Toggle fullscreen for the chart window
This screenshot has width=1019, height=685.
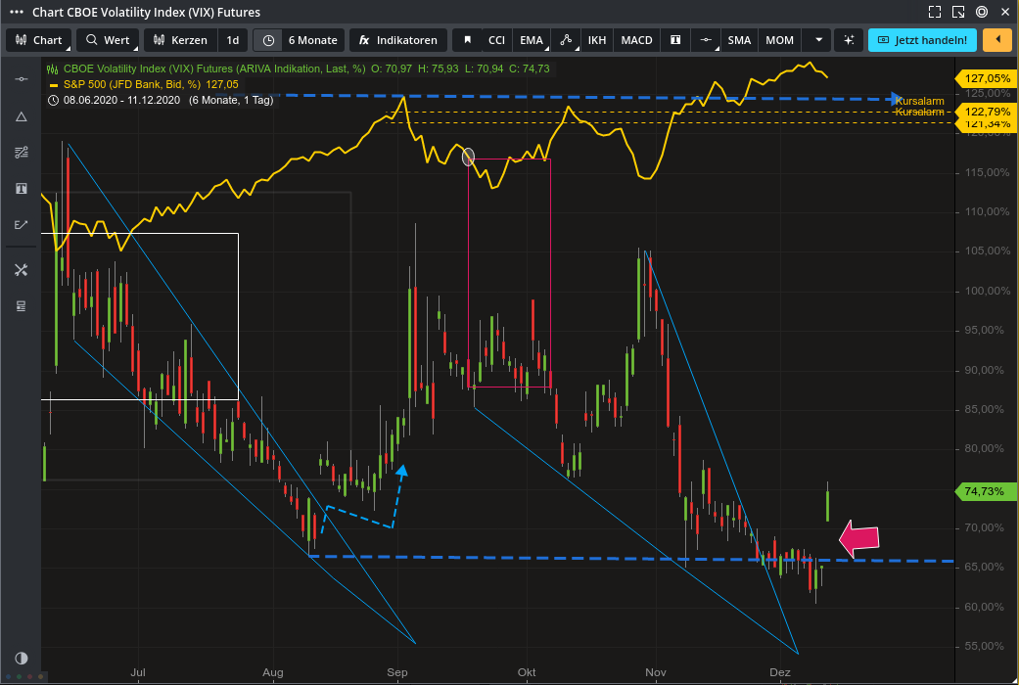(x=935, y=12)
